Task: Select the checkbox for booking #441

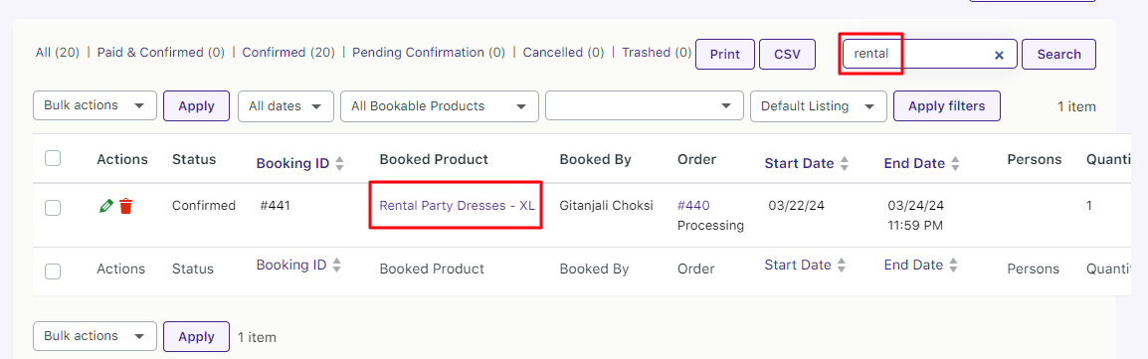Action: pyautogui.click(x=53, y=208)
